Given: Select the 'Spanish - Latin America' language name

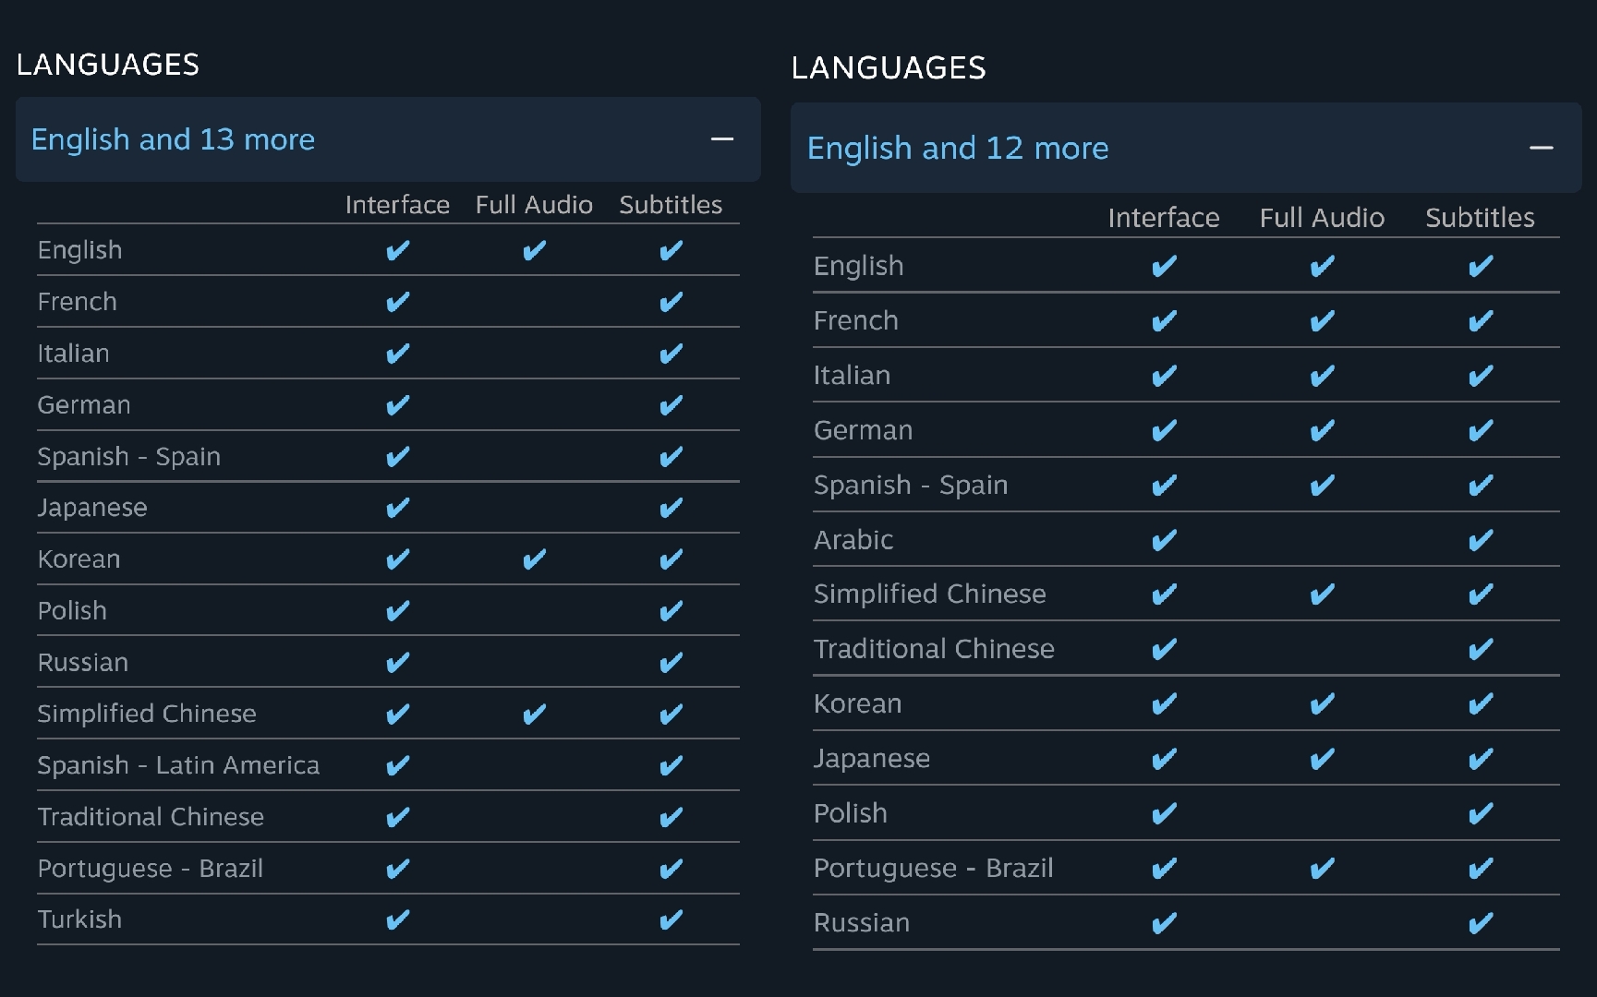Looking at the screenshot, I should click(178, 765).
